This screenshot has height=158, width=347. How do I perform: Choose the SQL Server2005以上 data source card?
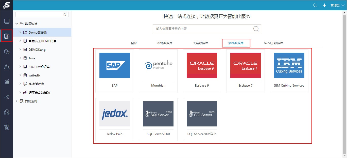202,120
